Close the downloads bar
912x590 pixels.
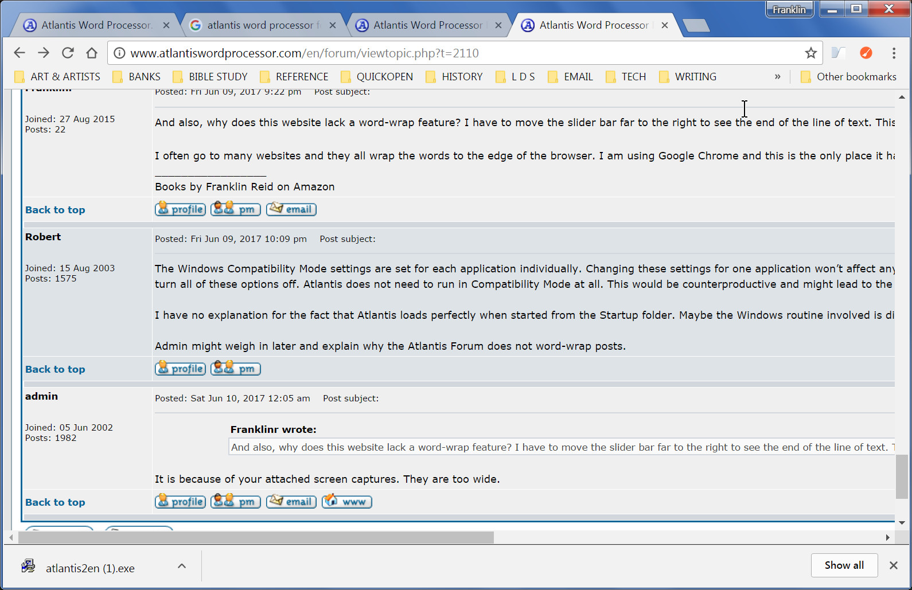893,565
